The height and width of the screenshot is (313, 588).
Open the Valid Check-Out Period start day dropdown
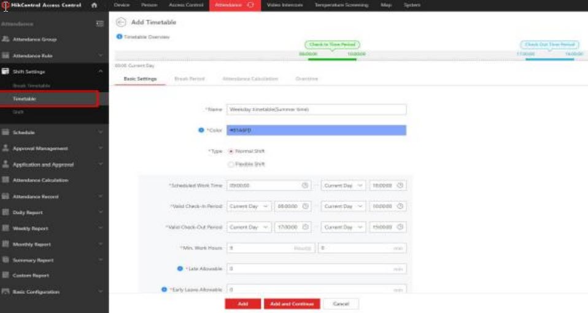coord(249,227)
